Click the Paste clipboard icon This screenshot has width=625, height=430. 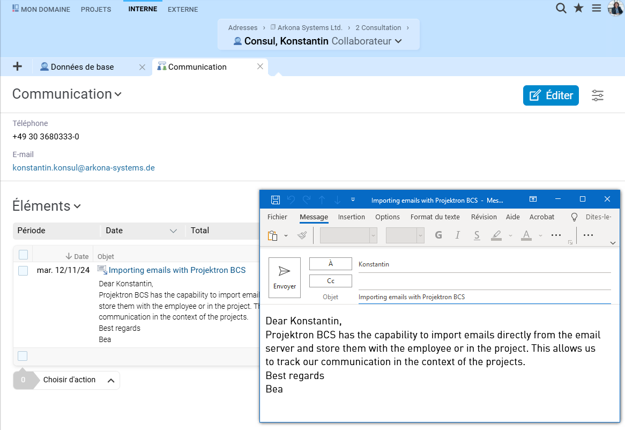273,235
